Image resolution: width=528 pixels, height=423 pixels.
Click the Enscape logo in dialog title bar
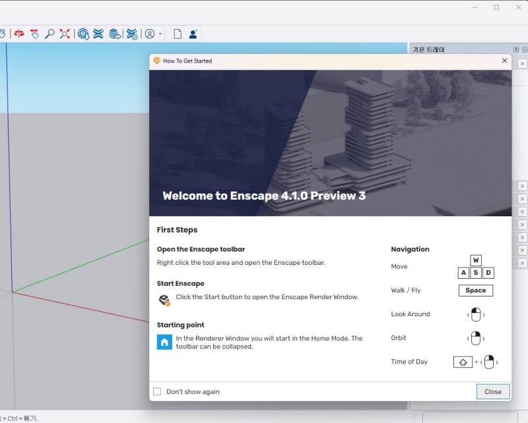[156, 61]
